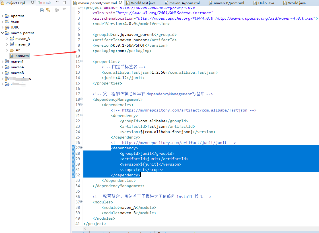
Task: Click the 1.2.56 fastjson version value
Action: 159,72
